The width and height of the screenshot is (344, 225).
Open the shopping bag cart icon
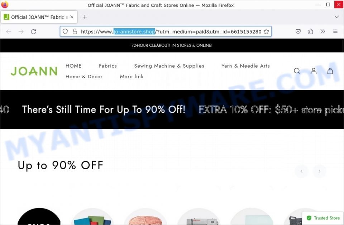tap(330, 71)
